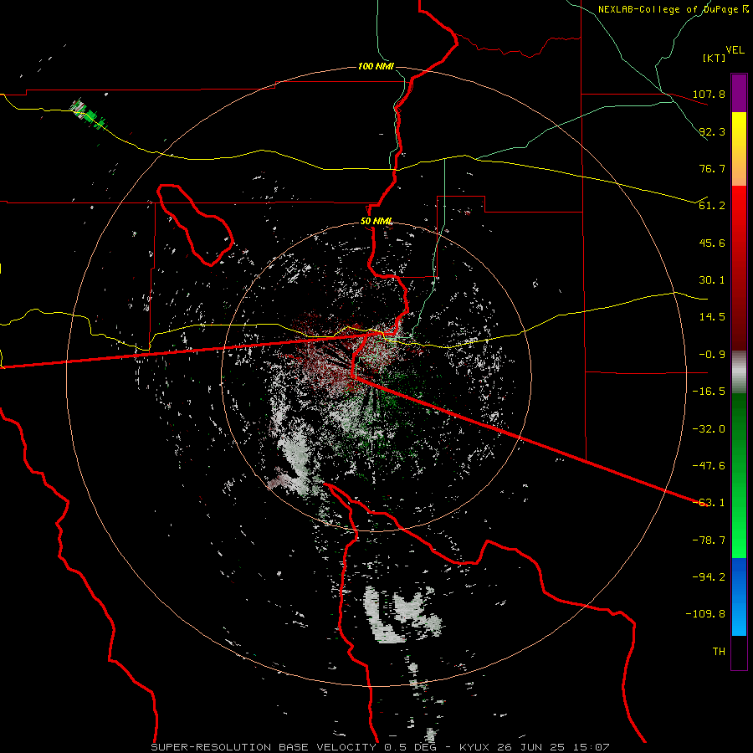Click the -78.7 value on the velocity scale
753x753 pixels.
709,540
